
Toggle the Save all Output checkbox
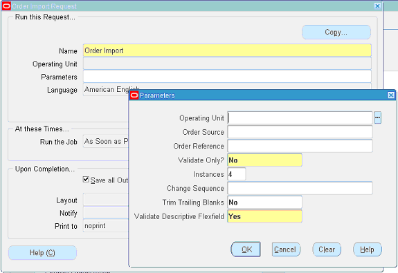(86, 180)
